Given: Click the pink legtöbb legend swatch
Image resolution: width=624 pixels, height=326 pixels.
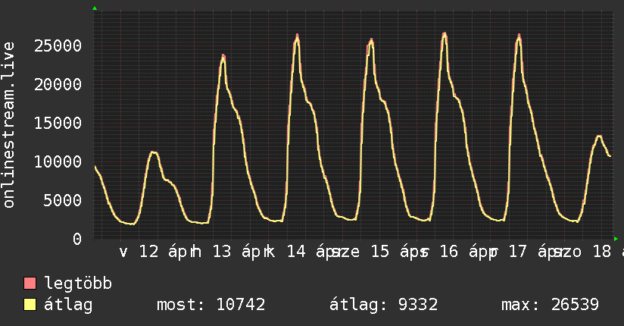Looking at the screenshot, I should pyautogui.click(x=30, y=284).
